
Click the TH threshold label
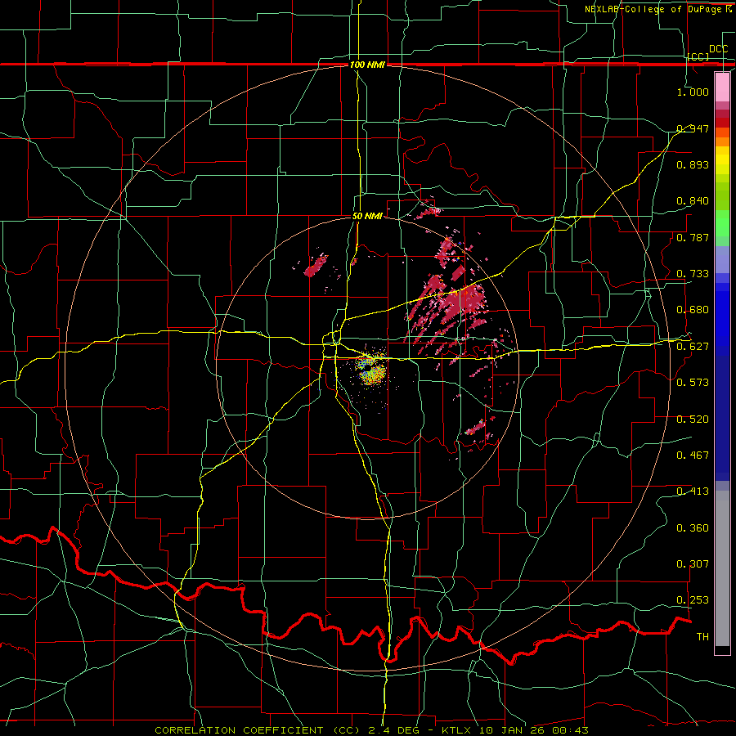click(702, 637)
